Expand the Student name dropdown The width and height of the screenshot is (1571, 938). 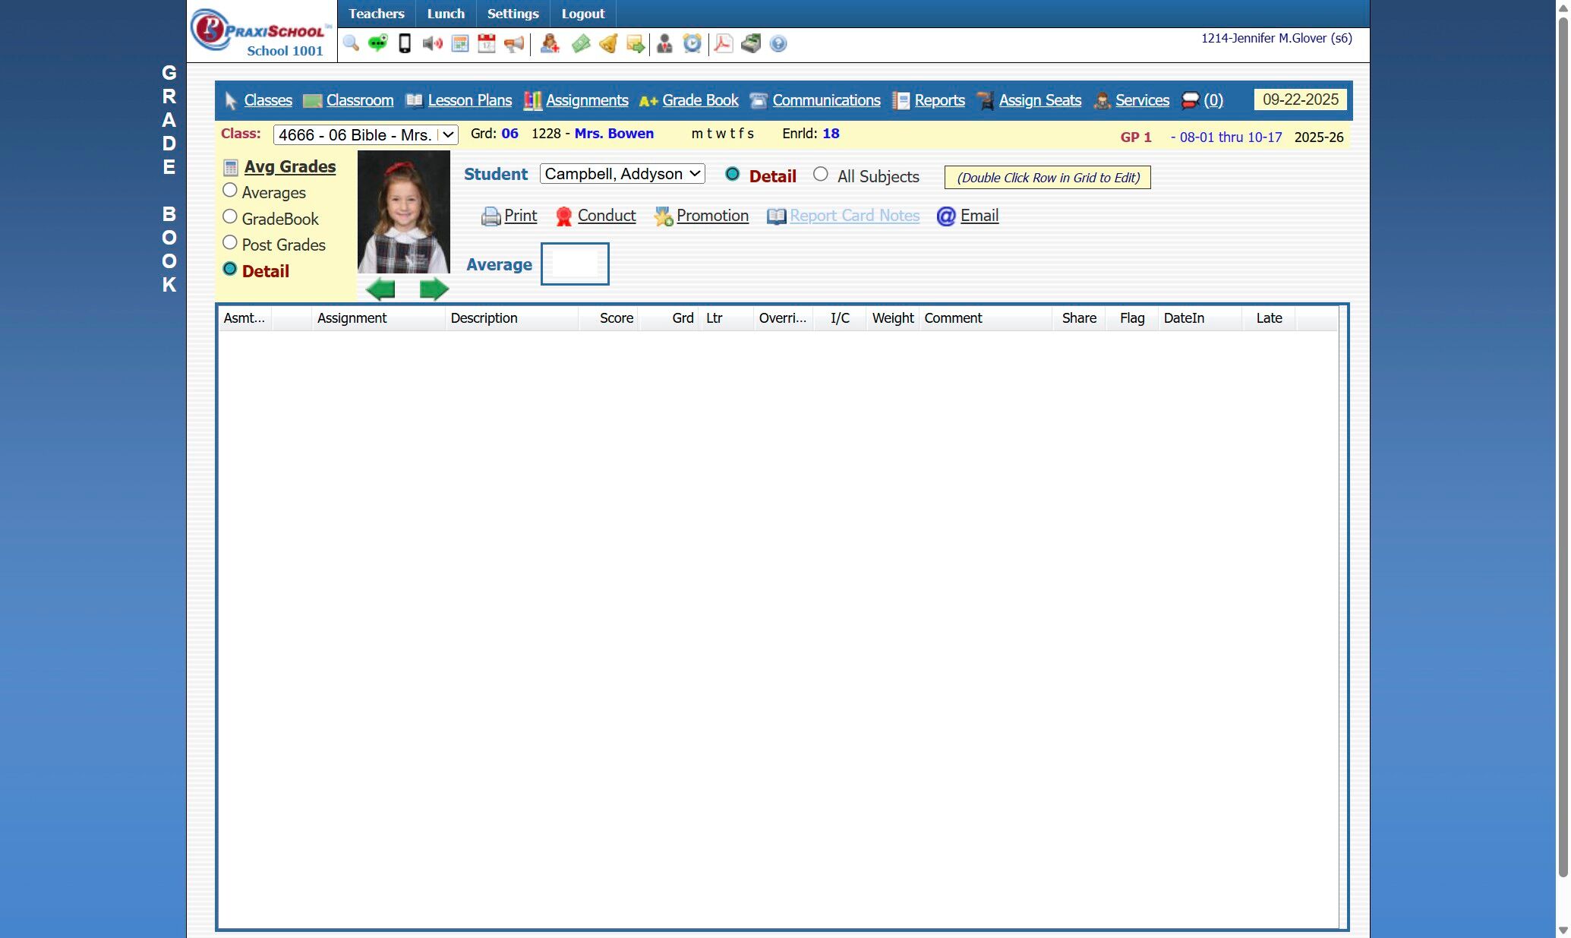[622, 174]
